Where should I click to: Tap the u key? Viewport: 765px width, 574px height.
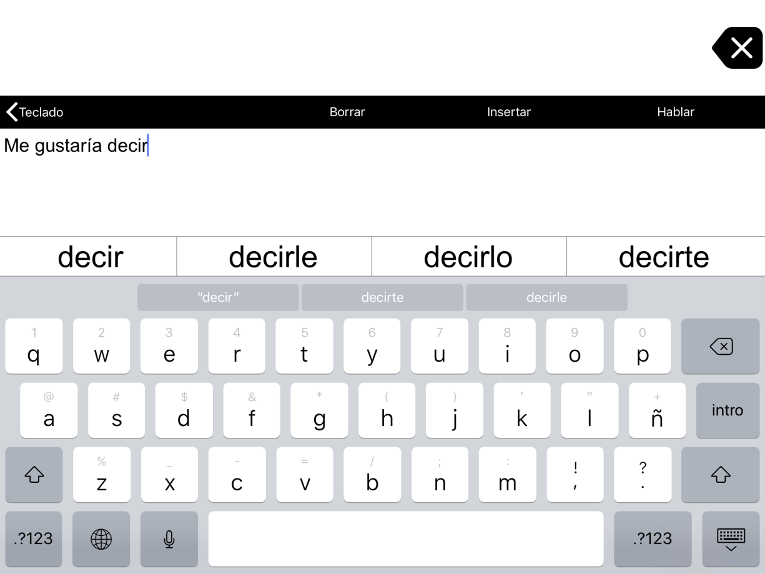pos(439,346)
